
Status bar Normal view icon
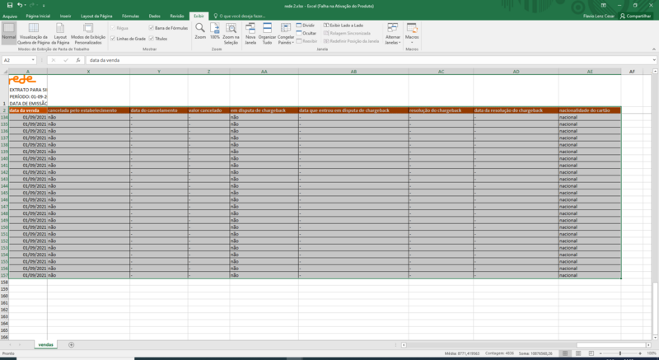(x=565, y=353)
